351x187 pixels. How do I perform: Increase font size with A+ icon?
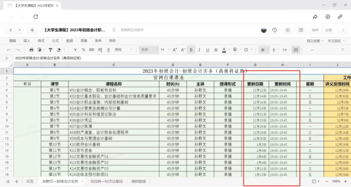175,50
